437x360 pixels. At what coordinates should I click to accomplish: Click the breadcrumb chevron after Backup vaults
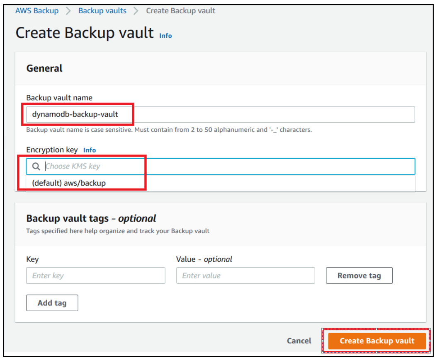(x=136, y=11)
